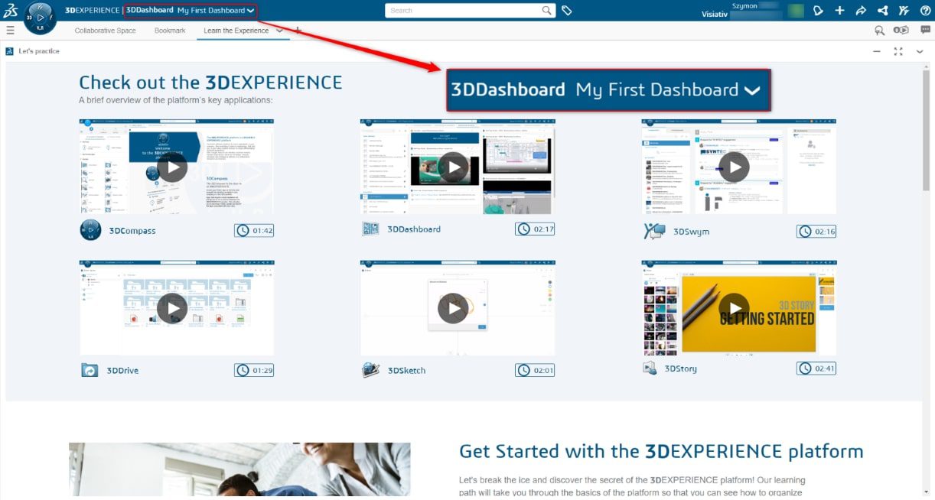Click the 02:41 duration badge
The image size is (935, 500).
click(x=816, y=368)
